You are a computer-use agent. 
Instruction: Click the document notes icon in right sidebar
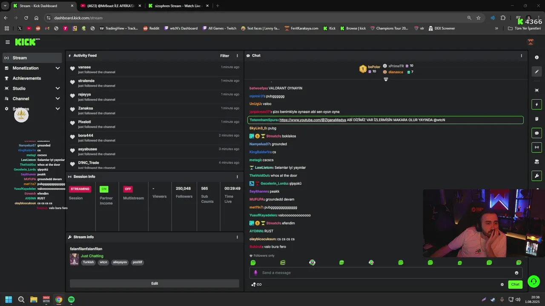[536, 119]
